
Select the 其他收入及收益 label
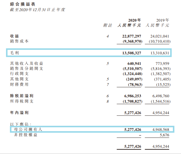click(26, 63)
